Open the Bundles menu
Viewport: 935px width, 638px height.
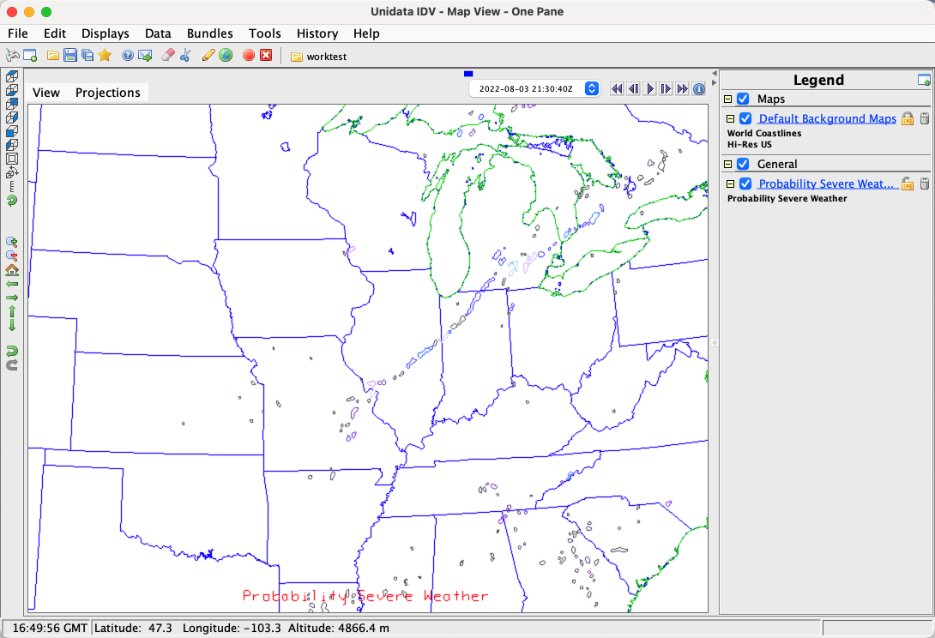[209, 33]
